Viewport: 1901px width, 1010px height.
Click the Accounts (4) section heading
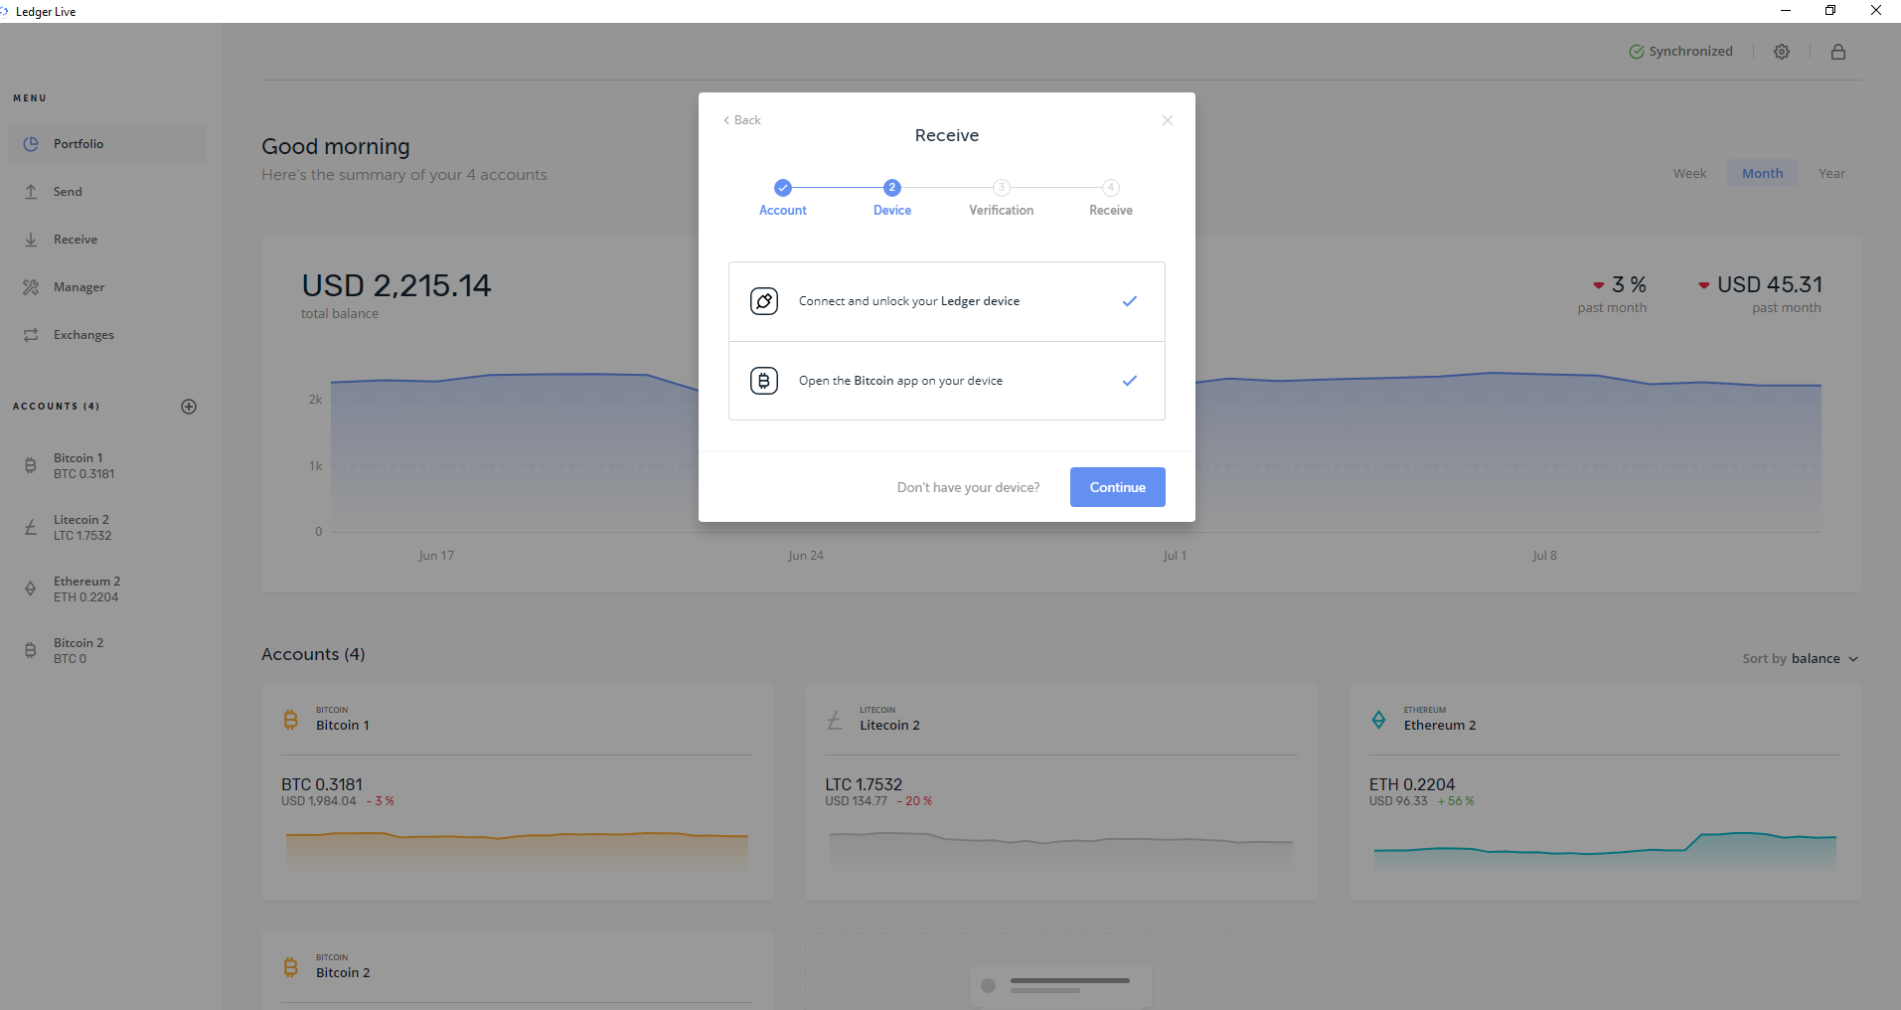point(313,654)
